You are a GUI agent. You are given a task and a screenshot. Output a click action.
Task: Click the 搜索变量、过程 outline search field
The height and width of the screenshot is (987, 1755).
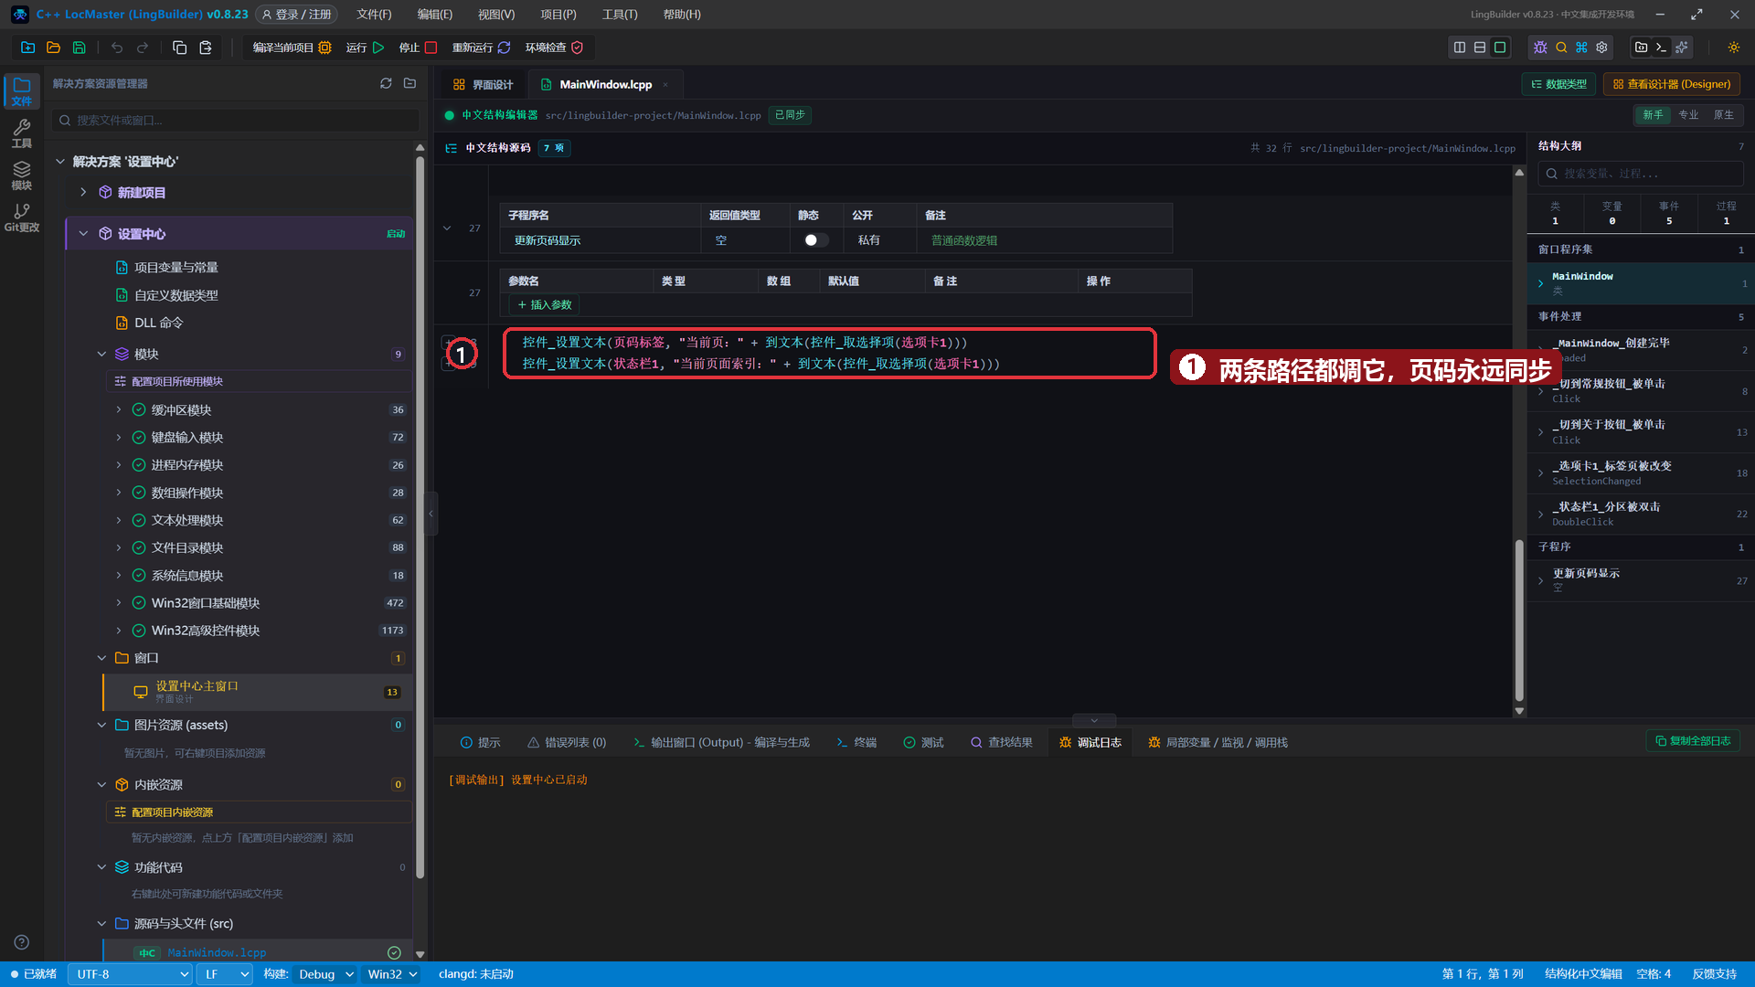tap(1640, 174)
